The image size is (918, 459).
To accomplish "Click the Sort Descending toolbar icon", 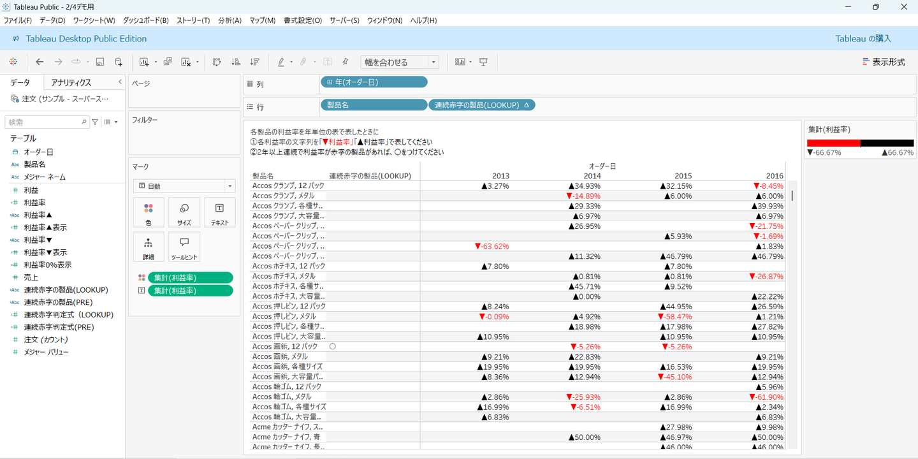I will (254, 62).
